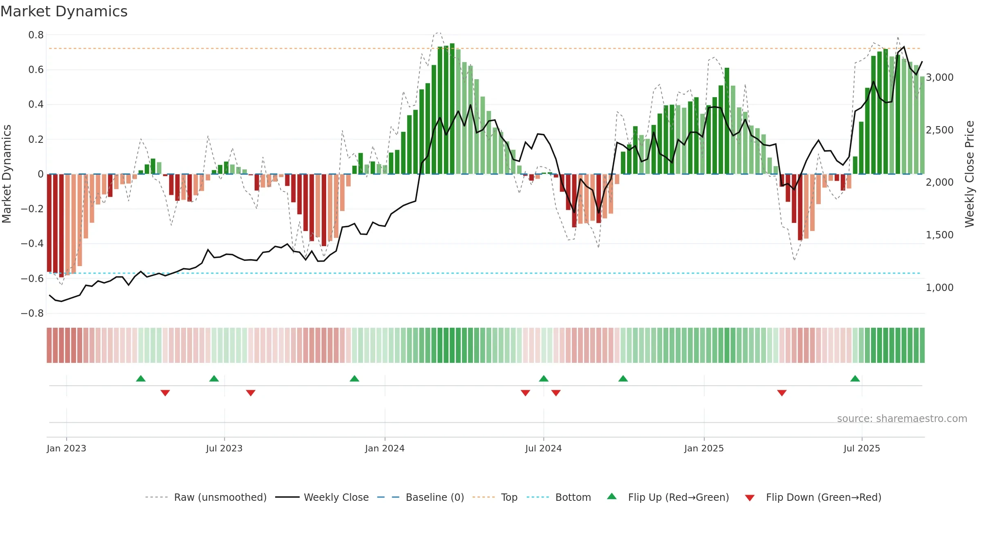This screenshot has height=551, width=981.
Task: Click the Flip Up marker just before Jul 2023
Action: pyautogui.click(x=214, y=378)
